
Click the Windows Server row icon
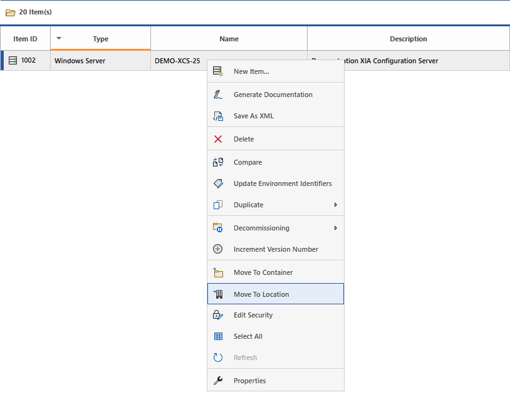(13, 61)
